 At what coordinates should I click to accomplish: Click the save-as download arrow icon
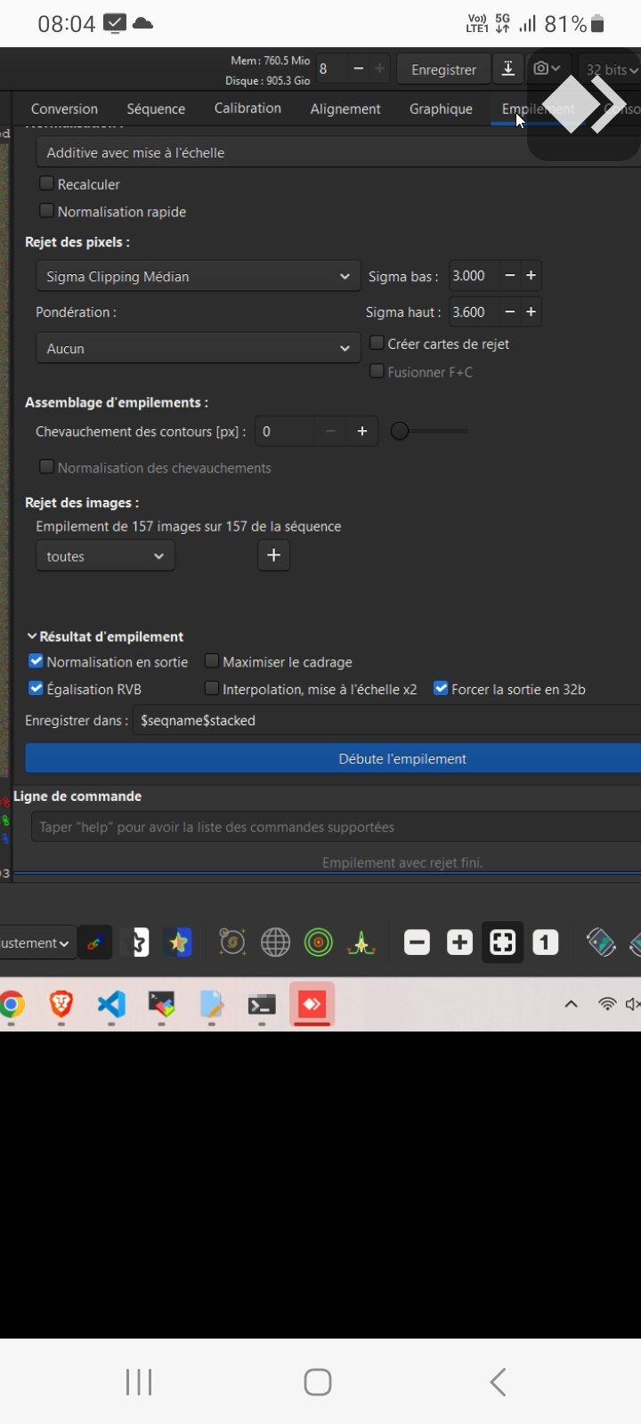point(507,69)
